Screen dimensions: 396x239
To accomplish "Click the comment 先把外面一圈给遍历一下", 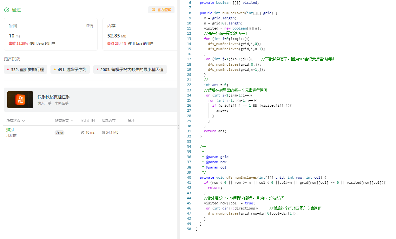I will pyautogui.click(x=226, y=33).
